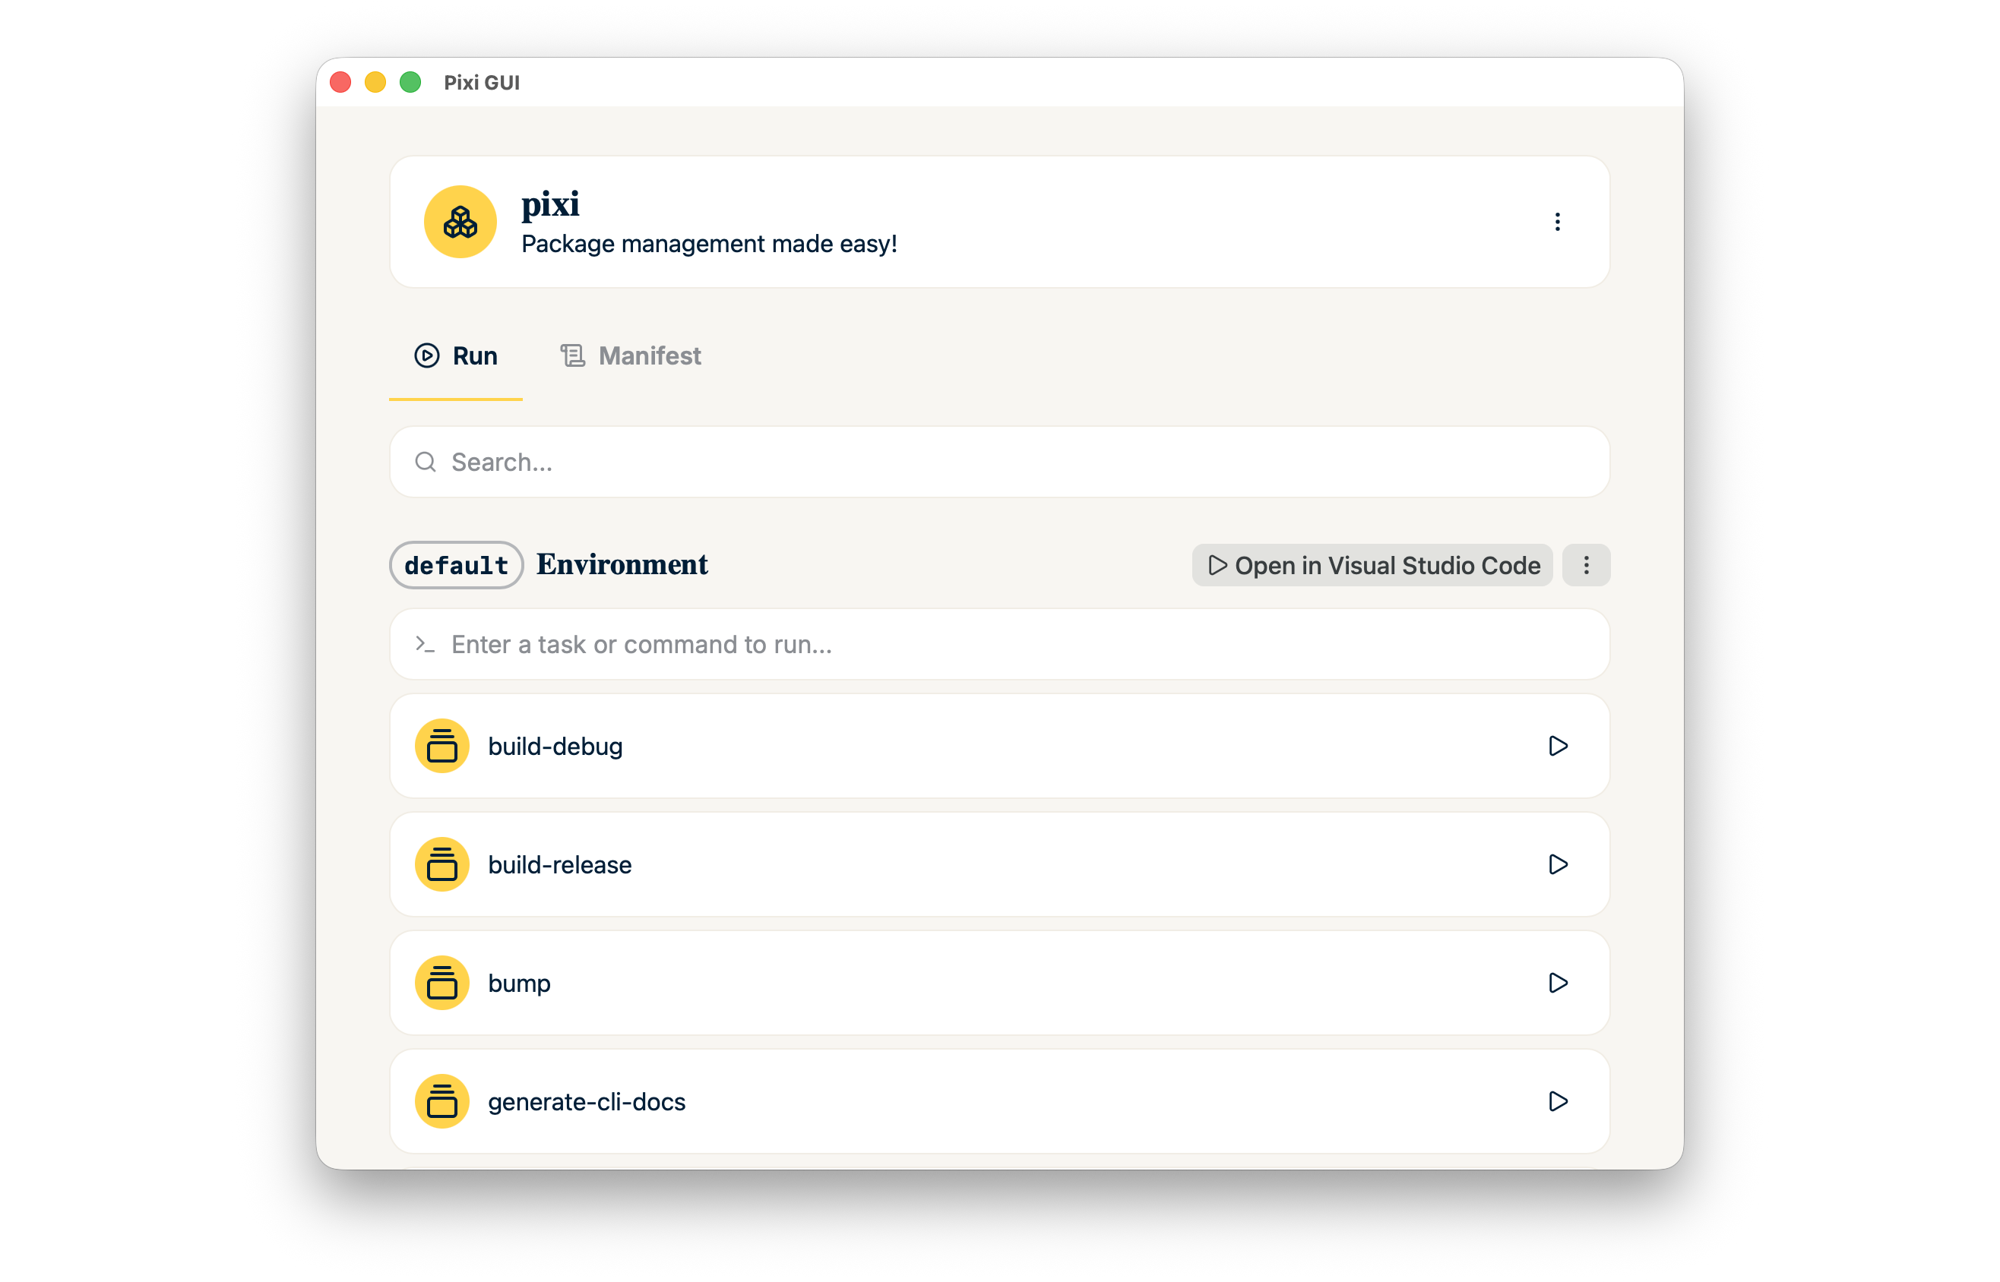Expand the environment options kebab menu
This screenshot has width=2000, height=1282.
(x=1586, y=565)
